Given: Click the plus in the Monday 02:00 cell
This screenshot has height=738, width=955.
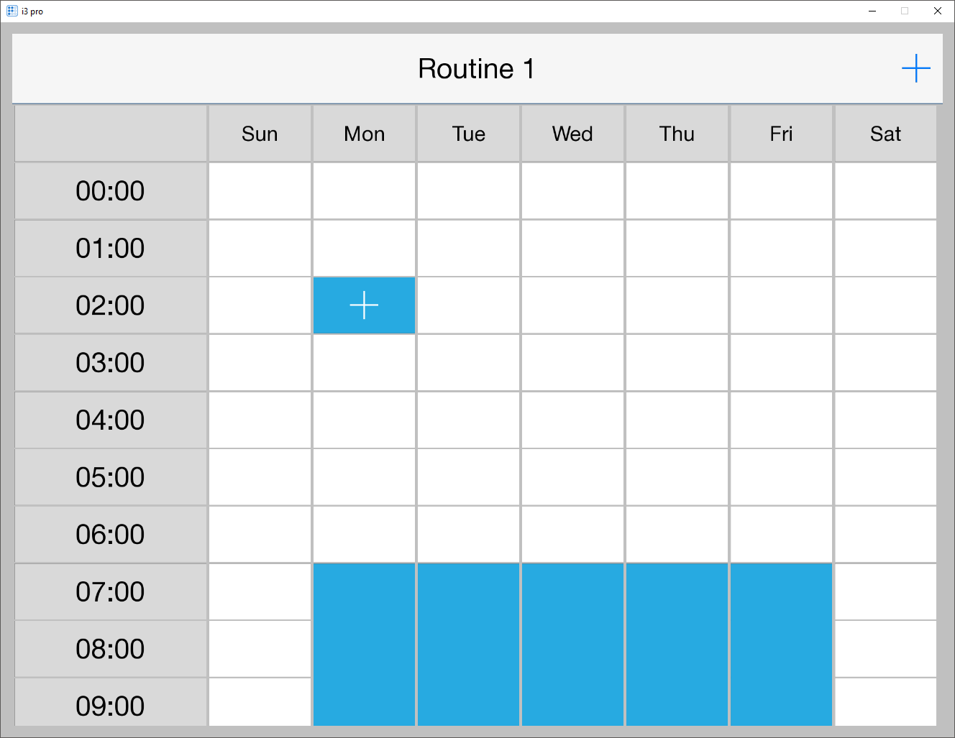Looking at the screenshot, I should 364,305.
